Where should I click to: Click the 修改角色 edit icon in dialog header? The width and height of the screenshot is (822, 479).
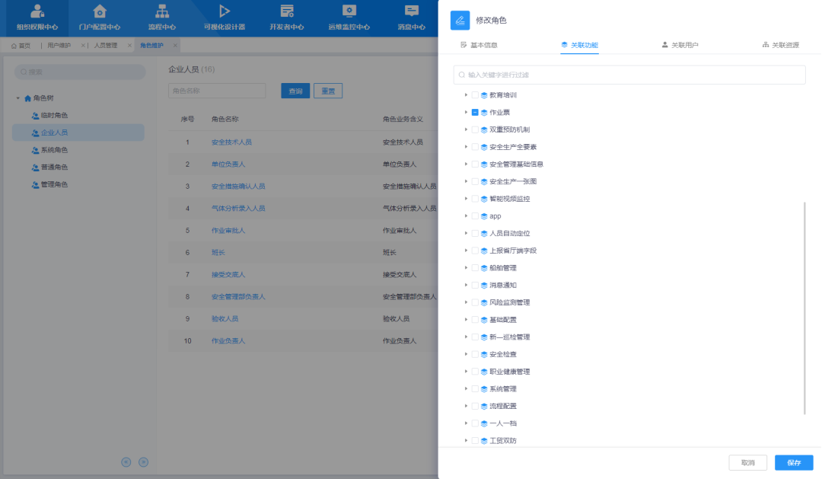click(x=460, y=21)
